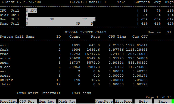The image size is (174, 104).
Task: Click the read rate value 15747.6
Action: (92, 54)
